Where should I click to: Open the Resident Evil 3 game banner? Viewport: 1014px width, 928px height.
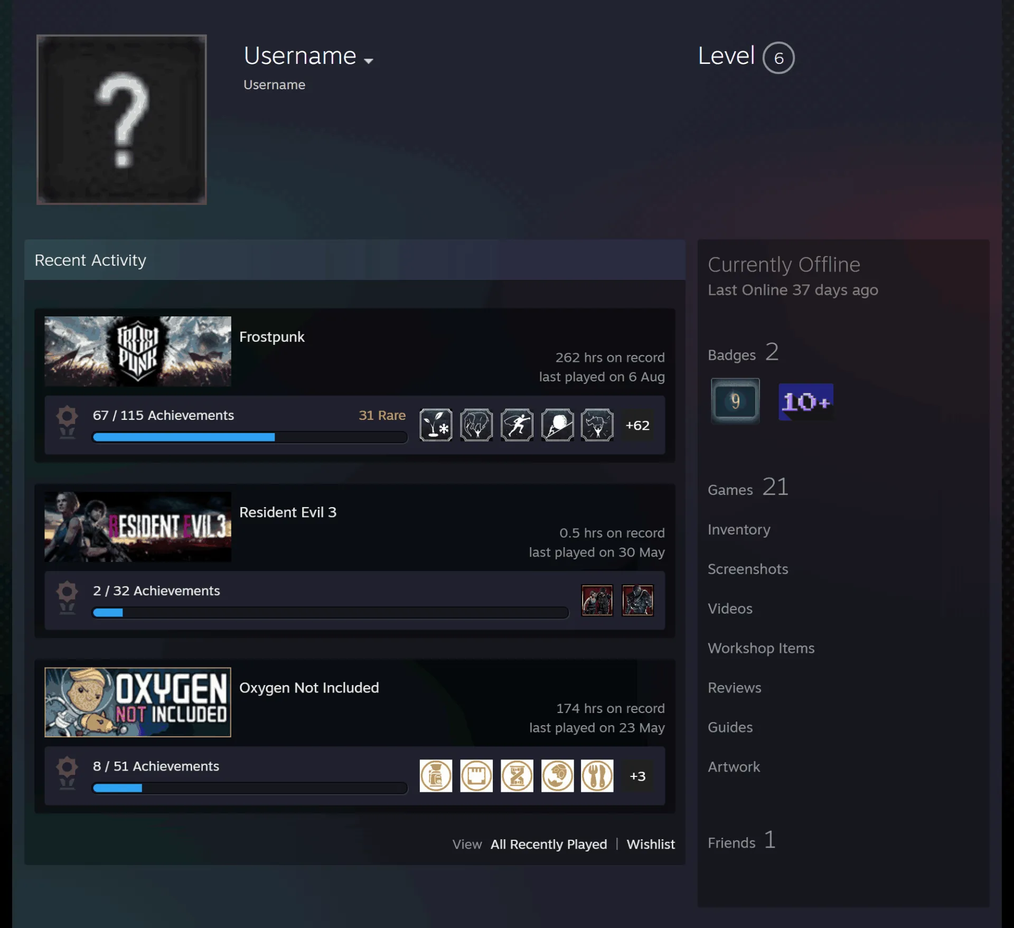point(138,527)
